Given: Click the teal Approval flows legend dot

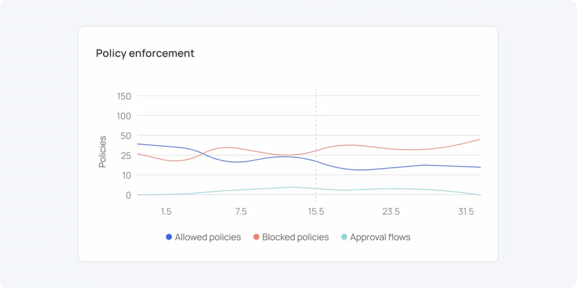Looking at the screenshot, I should point(344,237).
